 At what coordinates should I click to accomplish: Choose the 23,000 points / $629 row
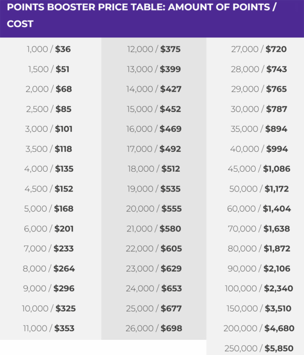click(154, 268)
